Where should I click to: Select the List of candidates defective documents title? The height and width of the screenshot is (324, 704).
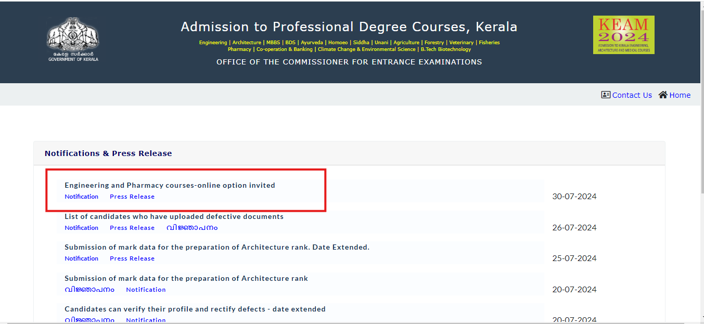174,216
